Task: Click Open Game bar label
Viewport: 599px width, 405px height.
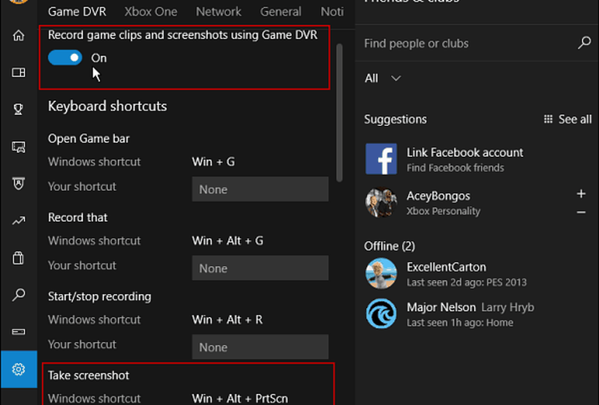Action: (x=89, y=138)
